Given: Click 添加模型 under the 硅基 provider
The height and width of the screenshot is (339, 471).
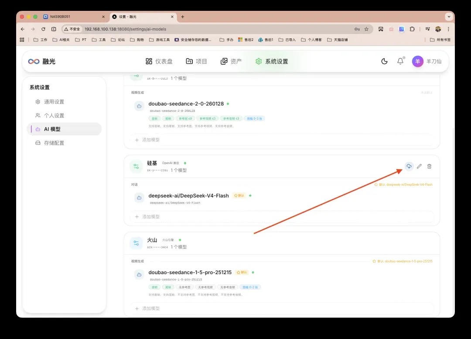Looking at the screenshot, I should tap(282, 217).
